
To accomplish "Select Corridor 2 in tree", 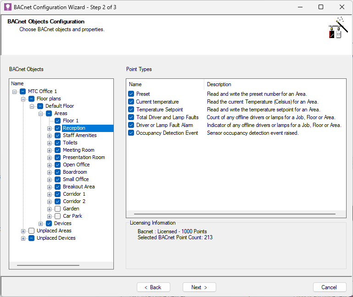I will (x=74, y=202).
